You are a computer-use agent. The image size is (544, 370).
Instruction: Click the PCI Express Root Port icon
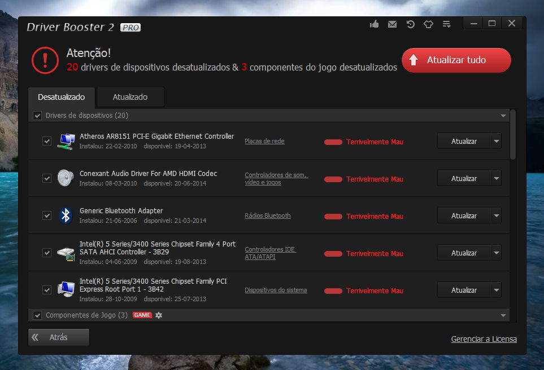pos(66,289)
